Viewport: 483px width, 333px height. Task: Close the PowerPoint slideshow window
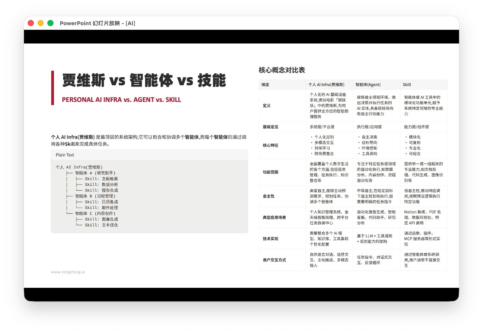31,23
